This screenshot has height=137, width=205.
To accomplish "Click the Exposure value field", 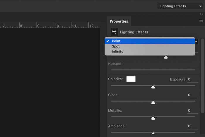I will (x=193, y=80).
